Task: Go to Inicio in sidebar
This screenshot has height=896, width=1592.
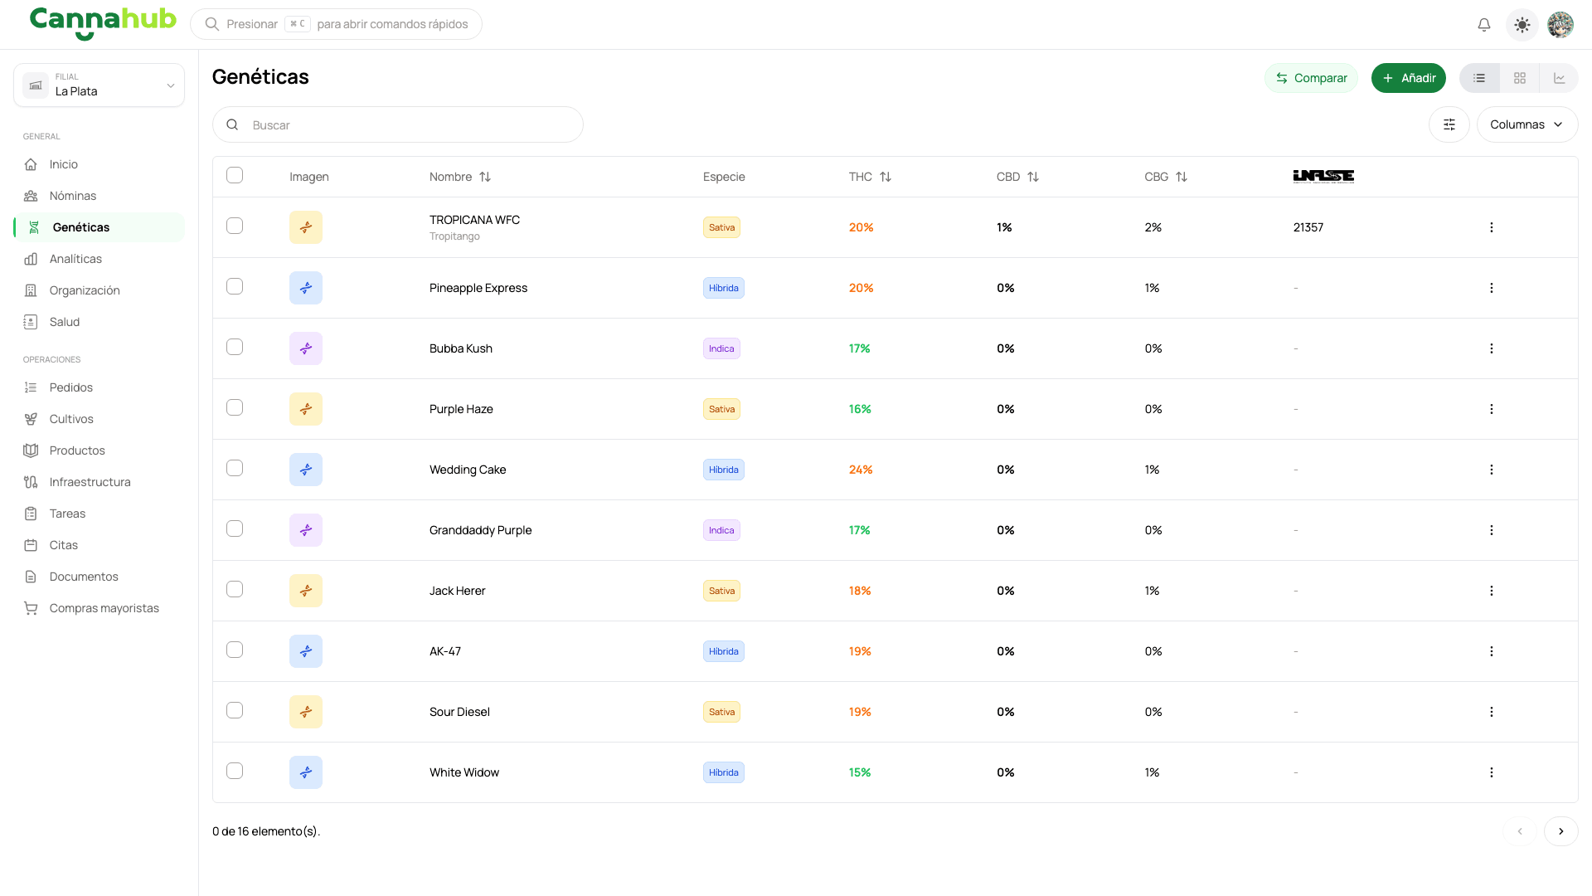Action: point(99,164)
